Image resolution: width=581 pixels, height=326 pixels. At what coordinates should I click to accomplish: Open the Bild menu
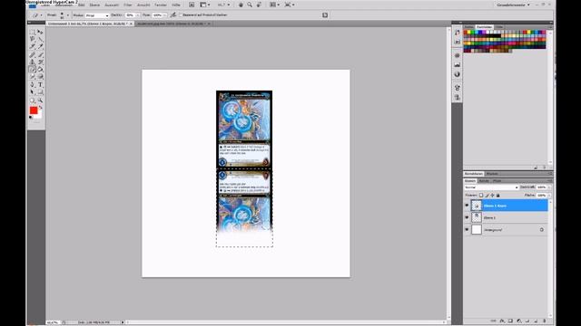82,5
